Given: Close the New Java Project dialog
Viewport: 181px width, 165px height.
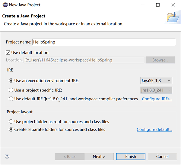Looking at the screenshot, I should click(173, 5).
